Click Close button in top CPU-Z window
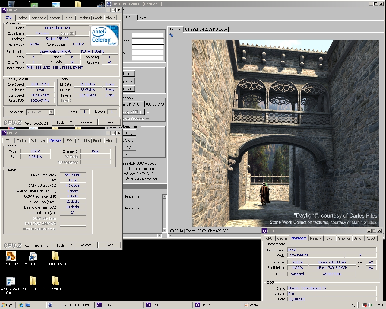 (x=109, y=122)
